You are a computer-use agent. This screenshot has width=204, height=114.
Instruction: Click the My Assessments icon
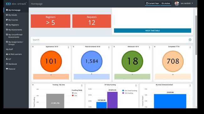(7, 30)
